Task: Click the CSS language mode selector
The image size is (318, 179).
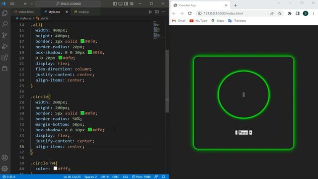Action: coord(125,177)
